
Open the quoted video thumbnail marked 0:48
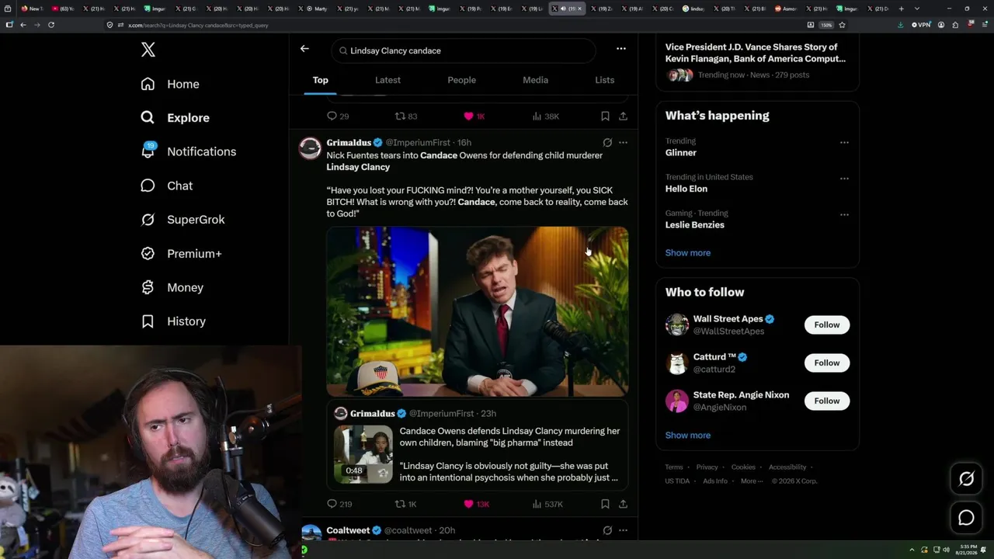pyautogui.click(x=363, y=454)
